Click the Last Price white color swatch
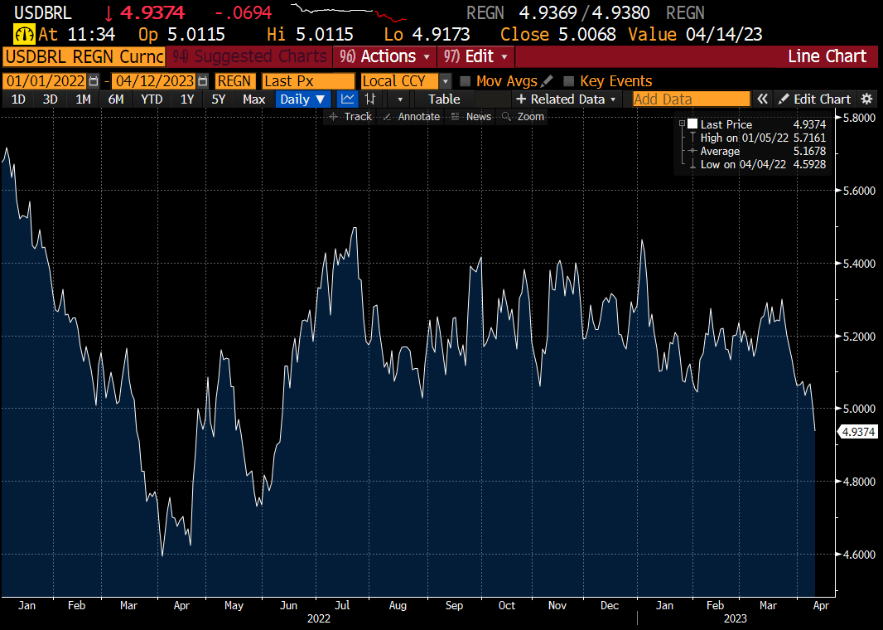The width and height of the screenshot is (883, 630). (692, 124)
